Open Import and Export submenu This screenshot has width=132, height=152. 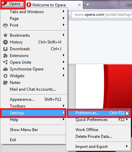tap(99, 147)
